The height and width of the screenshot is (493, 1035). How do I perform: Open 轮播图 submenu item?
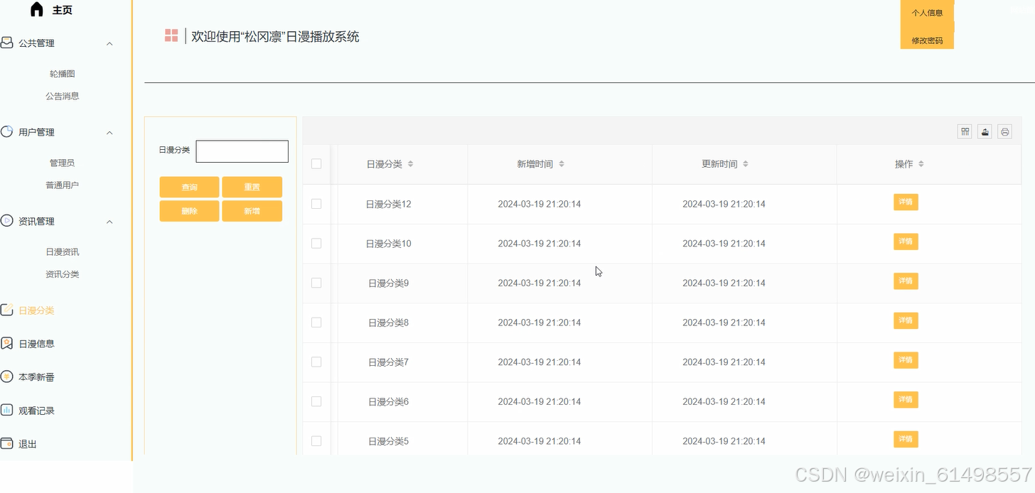click(x=63, y=74)
